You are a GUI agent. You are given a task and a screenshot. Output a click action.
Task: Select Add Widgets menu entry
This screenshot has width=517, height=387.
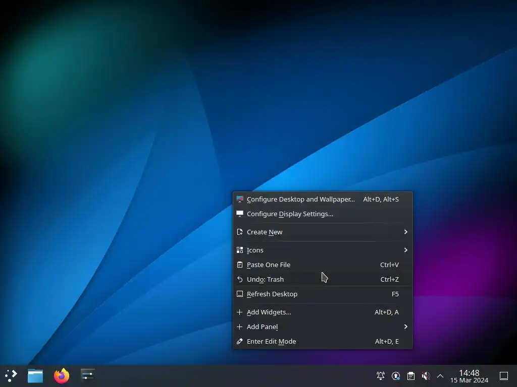[323, 312]
